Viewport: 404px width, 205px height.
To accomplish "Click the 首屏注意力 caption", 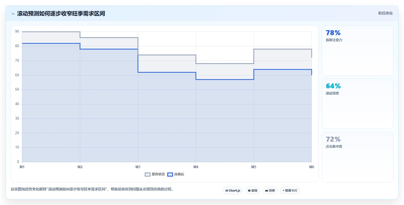I will [334, 40].
